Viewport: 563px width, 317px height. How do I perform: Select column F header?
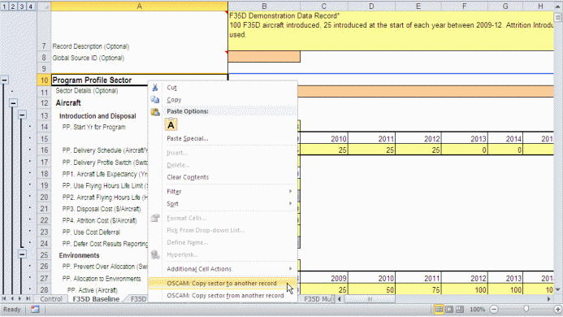click(x=464, y=7)
